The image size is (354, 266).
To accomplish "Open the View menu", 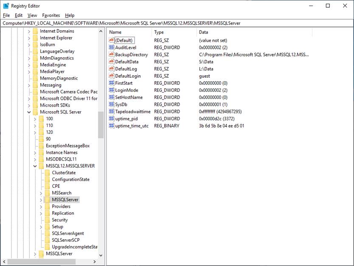I will [x=32, y=15].
